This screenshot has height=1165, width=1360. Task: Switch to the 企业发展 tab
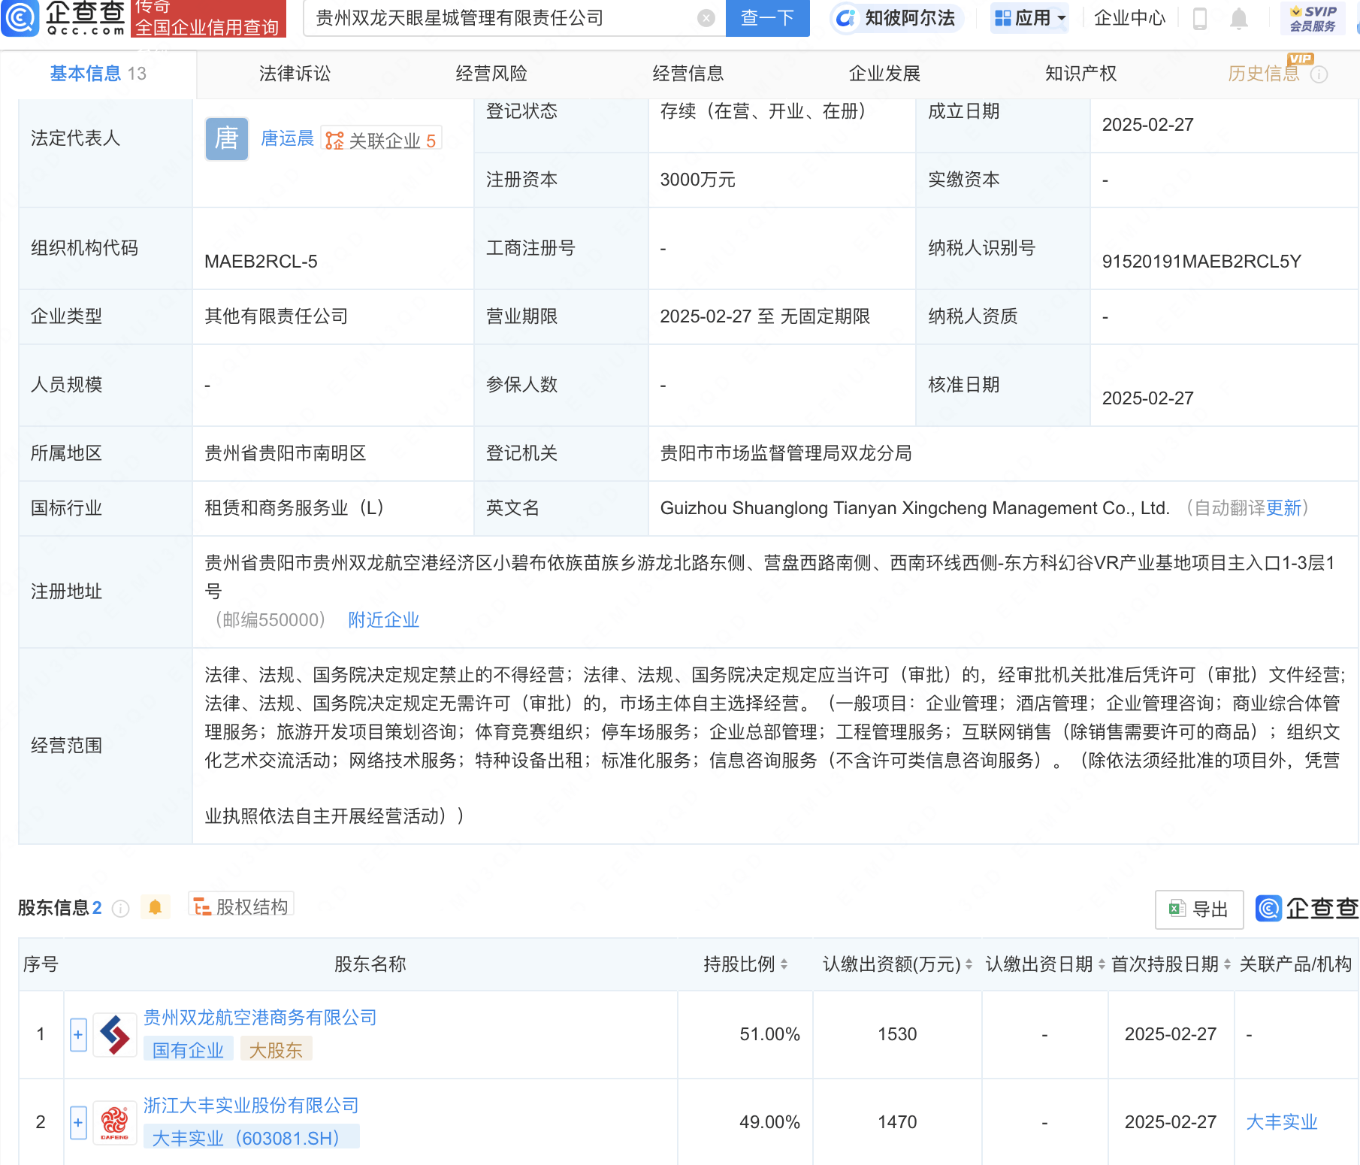[884, 74]
